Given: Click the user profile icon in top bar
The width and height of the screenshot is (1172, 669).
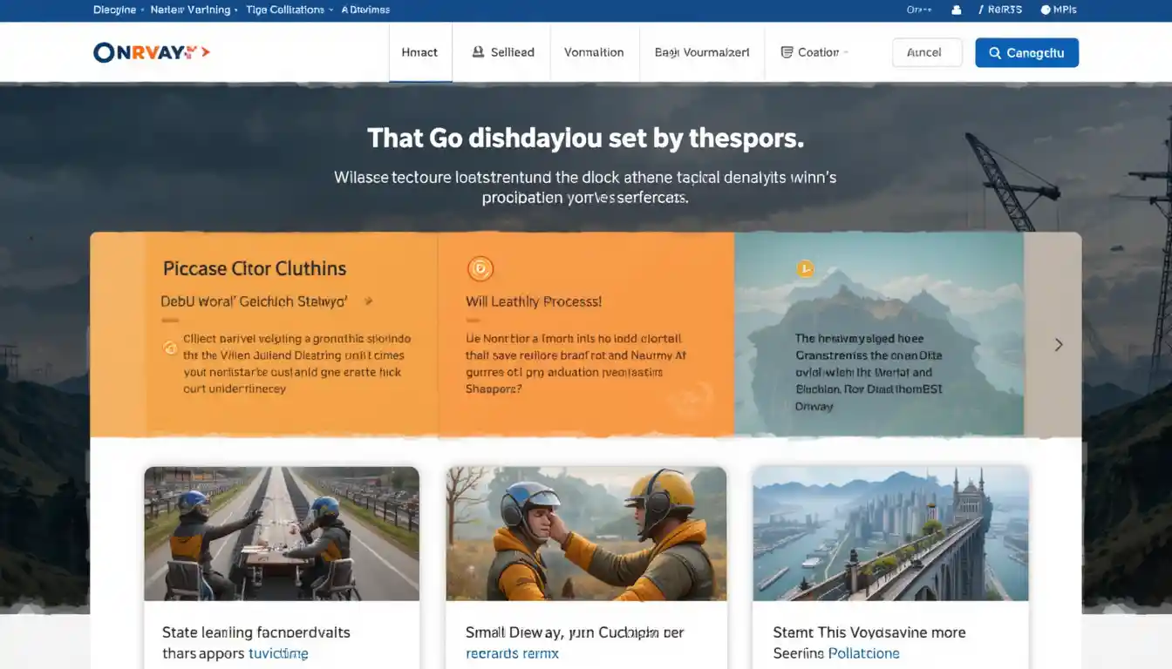Looking at the screenshot, I should [x=957, y=10].
